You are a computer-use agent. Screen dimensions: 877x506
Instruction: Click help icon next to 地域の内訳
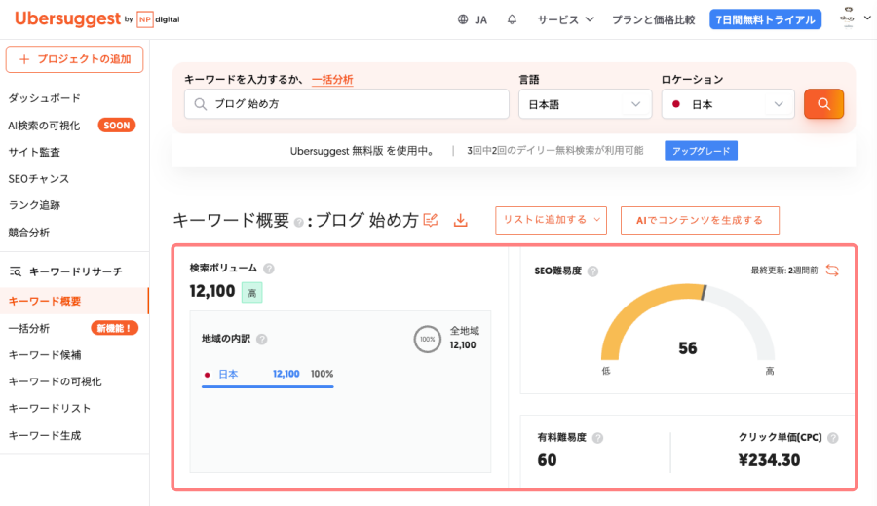(x=262, y=339)
